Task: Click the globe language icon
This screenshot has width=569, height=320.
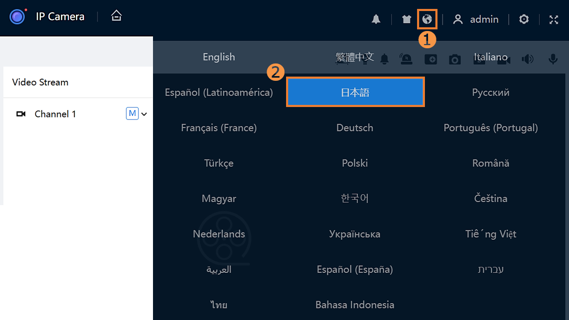Action: [x=428, y=19]
